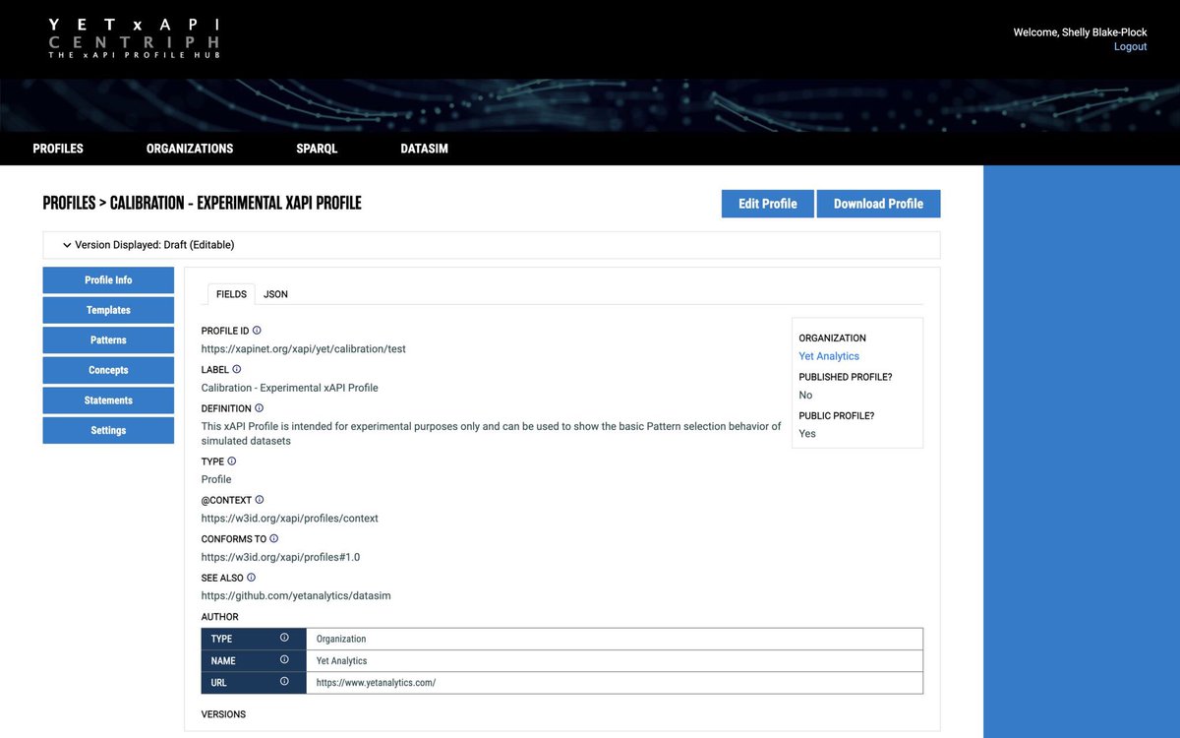
Task: Click the Download Profile button
Action: point(878,204)
